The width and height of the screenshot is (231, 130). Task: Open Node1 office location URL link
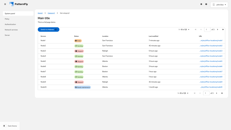[x=211, y=40]
